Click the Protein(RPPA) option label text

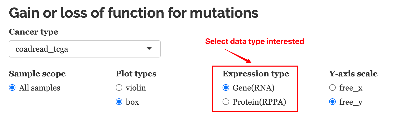point(259,102)
